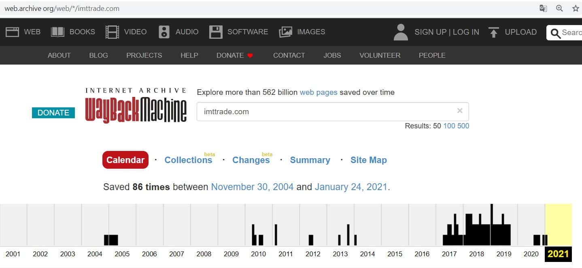Open the Contact menu item
This screenshot has height=268, width=582.
[x=289, y=55]
